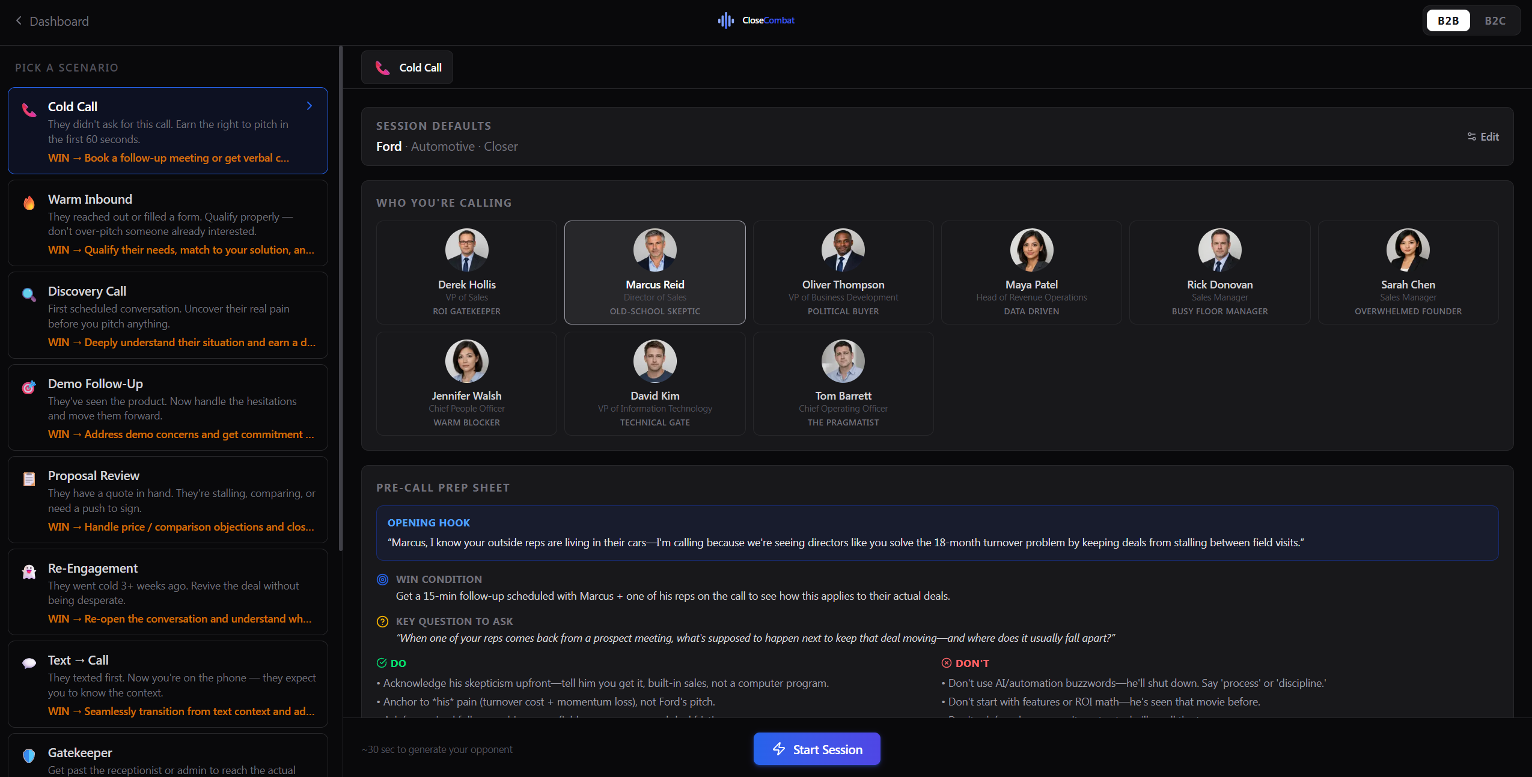Click the Win Condition description text
The width and height of the screenshot is (1532, 777).
pyautogui.click(x=673, y=596)
